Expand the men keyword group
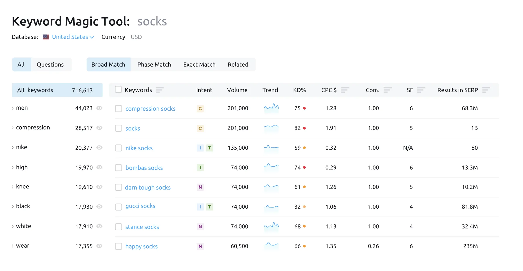 pyautogui.click(x=13, y=108)
